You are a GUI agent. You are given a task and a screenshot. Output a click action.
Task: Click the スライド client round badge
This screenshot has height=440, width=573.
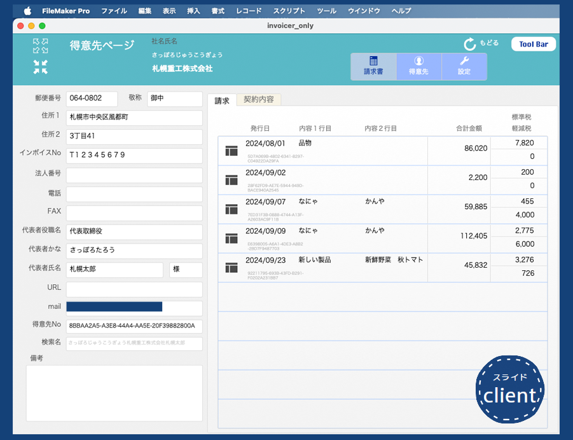click(x=510, y=389)
